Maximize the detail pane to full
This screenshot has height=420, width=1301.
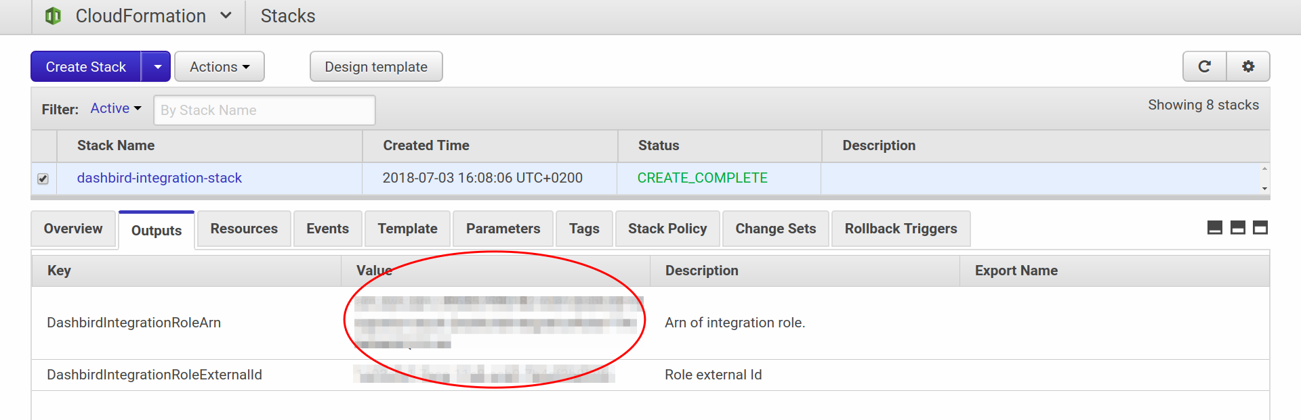pyautogui.click(x=1260, y=228)
